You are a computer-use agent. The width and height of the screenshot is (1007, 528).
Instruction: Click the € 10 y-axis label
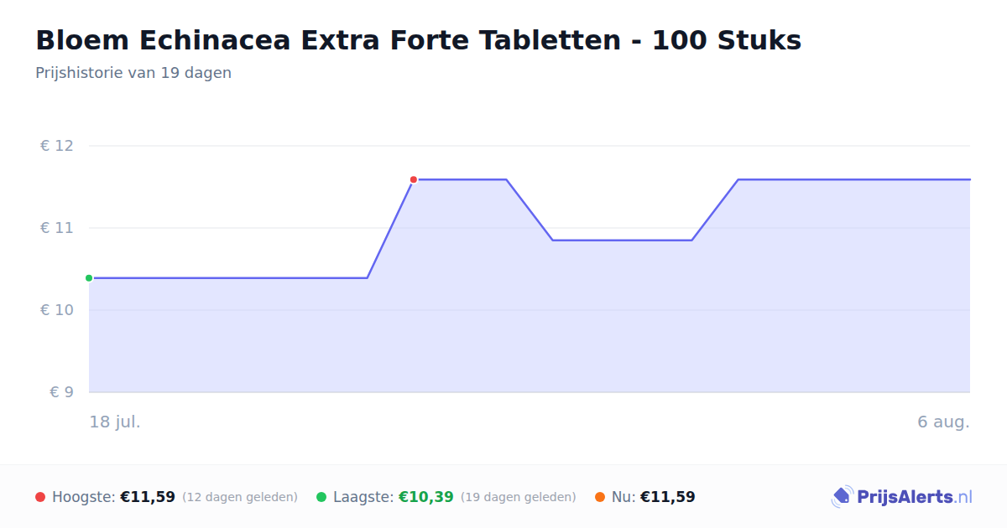tap(57, 310)
